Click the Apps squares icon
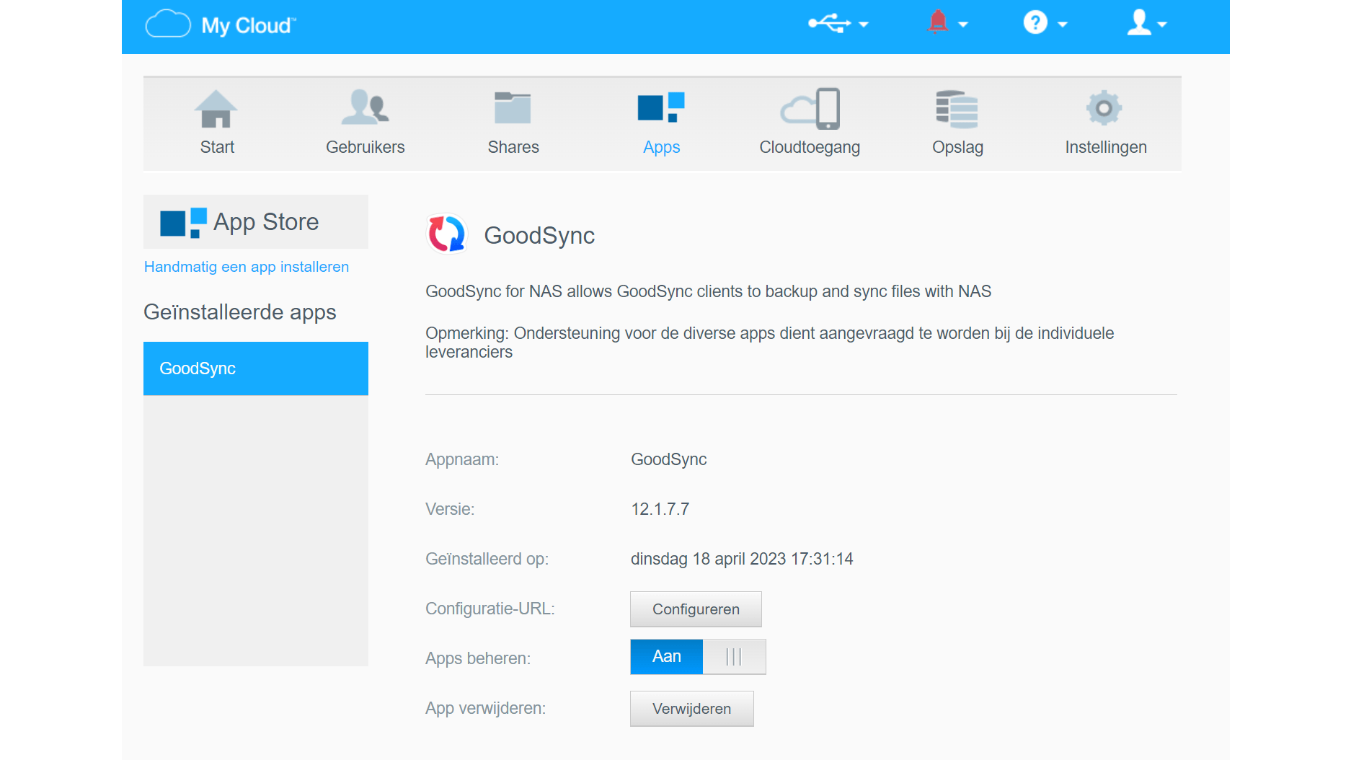The image size is (1351, 760). tap(661, 107)
